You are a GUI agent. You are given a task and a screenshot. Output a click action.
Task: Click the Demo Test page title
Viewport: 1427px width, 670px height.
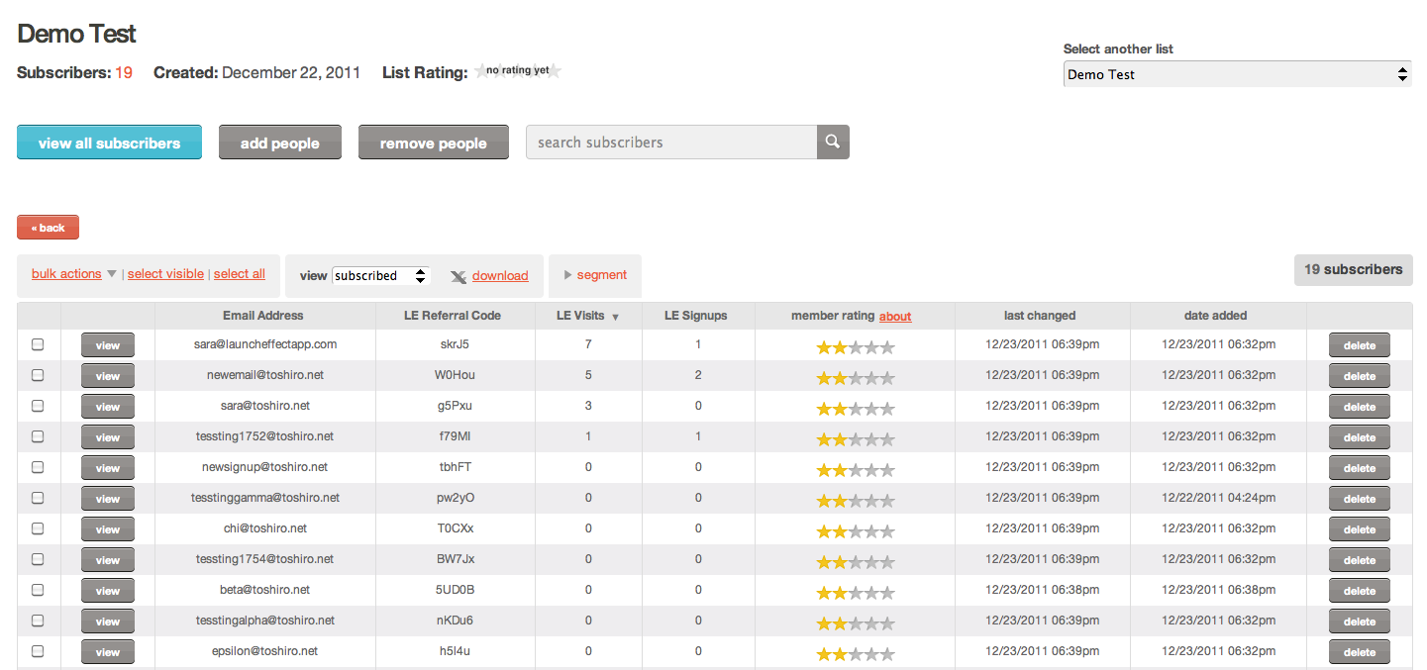77,34
